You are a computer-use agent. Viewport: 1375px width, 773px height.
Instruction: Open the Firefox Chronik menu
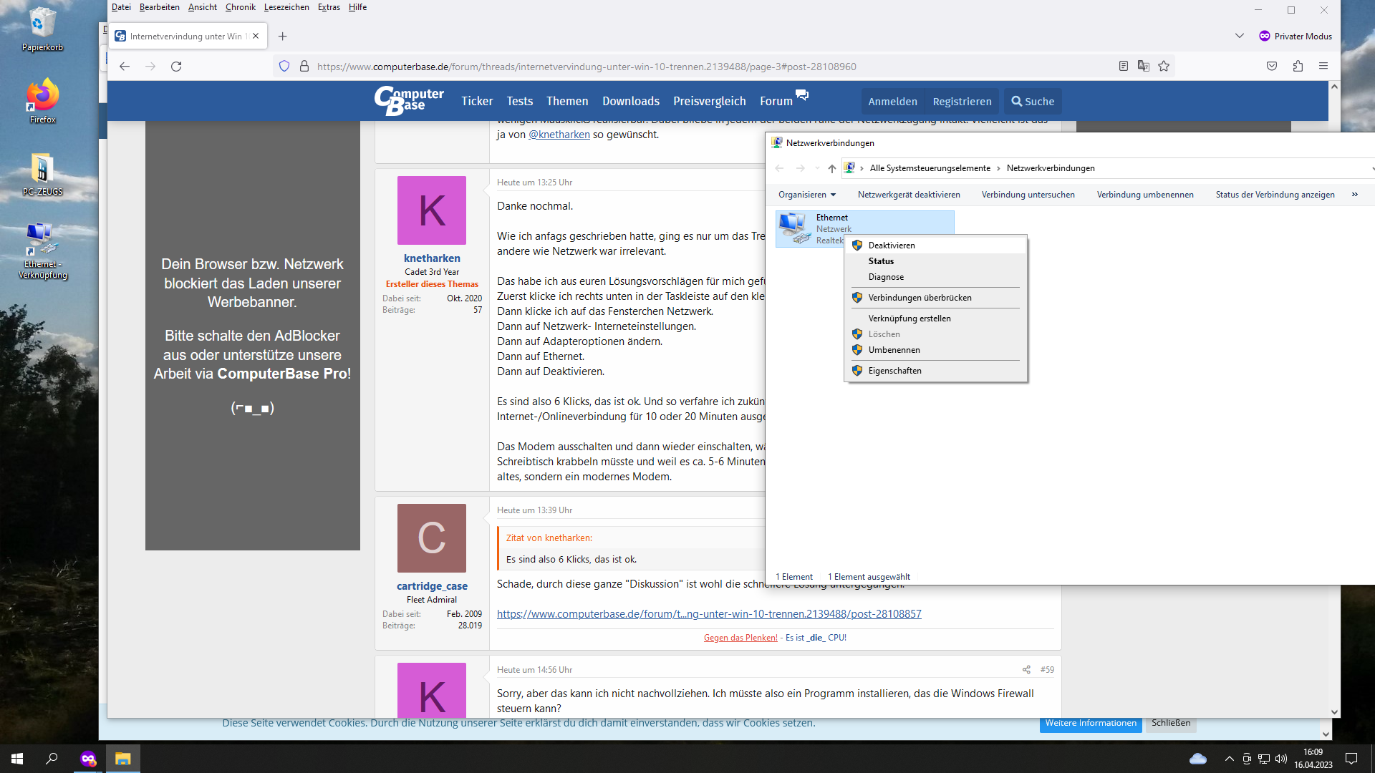[241, 7]
